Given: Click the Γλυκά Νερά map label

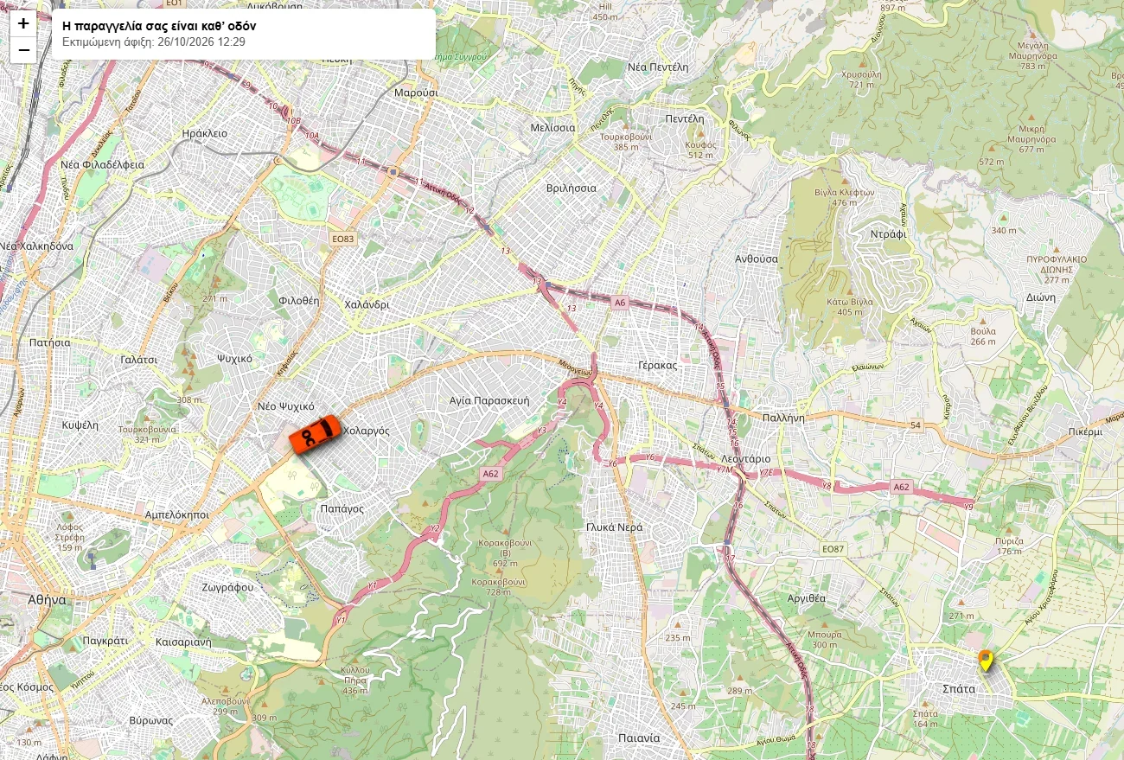Looking at the screenshot, I should click(614, 527).
